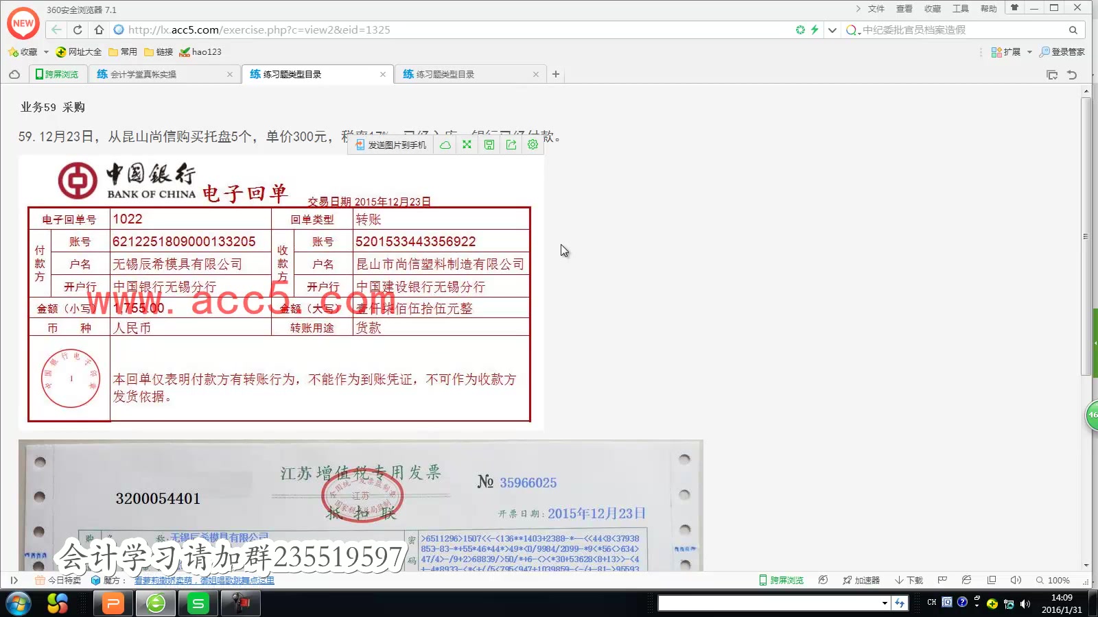1098x617 pixels.
Task: Open the 工具 menu
Action: [x=960, y=8]
